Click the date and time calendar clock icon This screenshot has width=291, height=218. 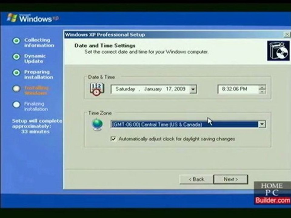point(97,89)
